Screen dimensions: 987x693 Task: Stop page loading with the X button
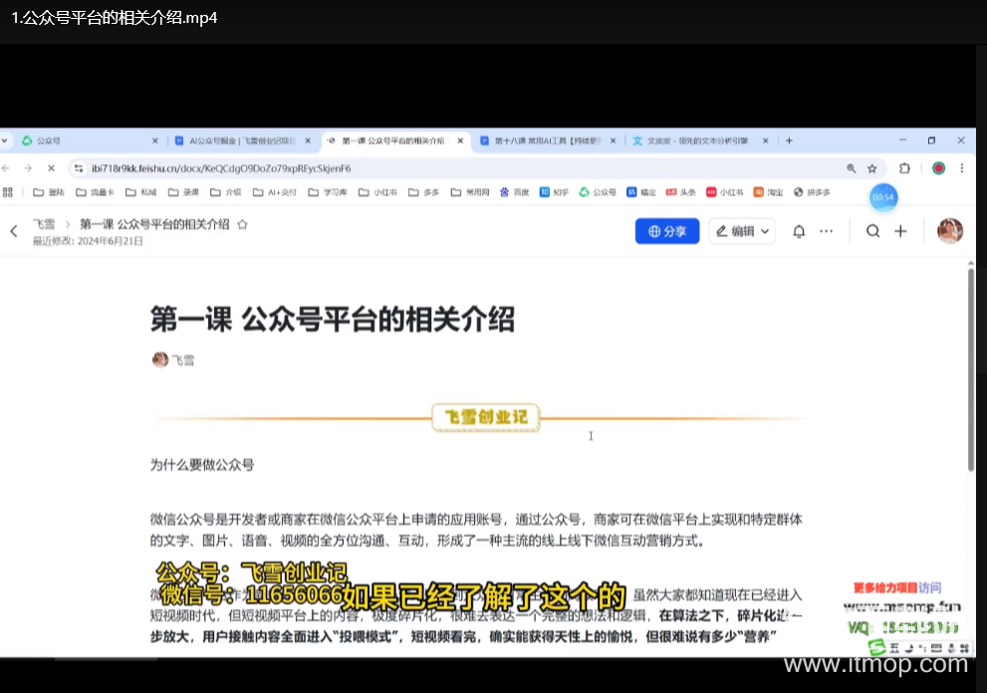click(x=52, y=168)
